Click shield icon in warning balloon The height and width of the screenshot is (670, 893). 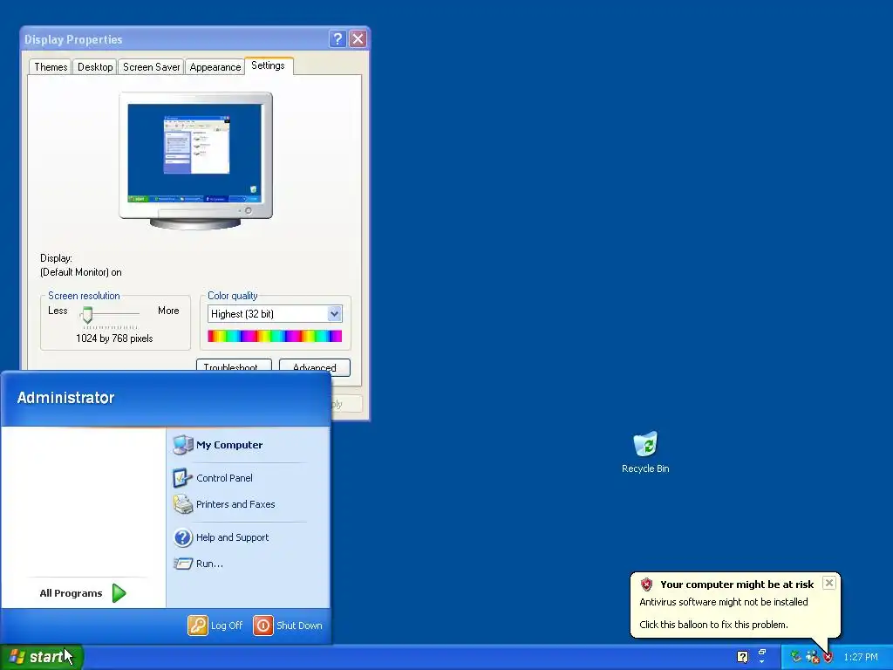point(646,584)
